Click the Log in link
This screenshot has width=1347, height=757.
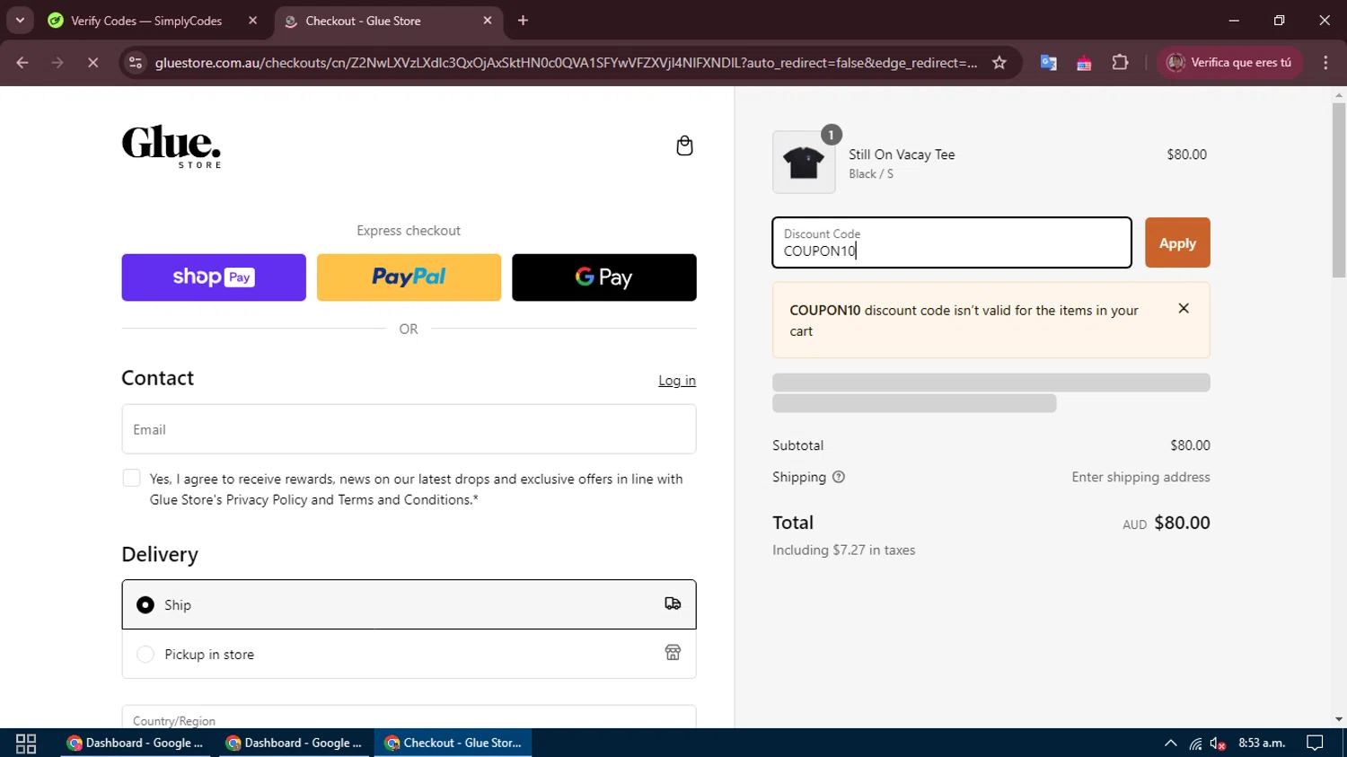[x=677, y=381]
